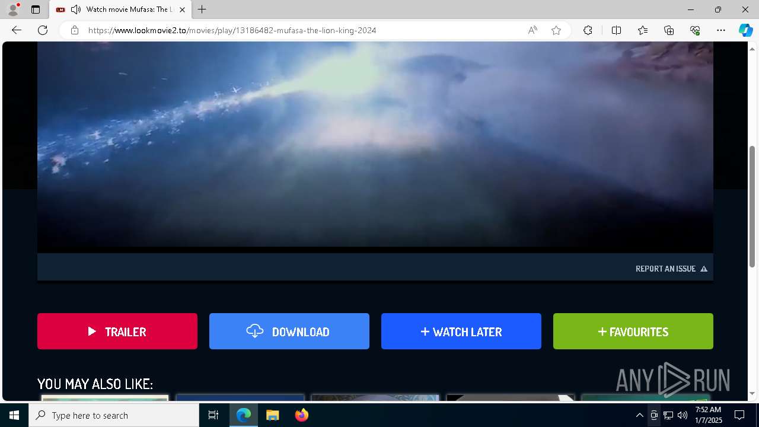Open Browser essentials heart icon

click(x=695, y=30)
